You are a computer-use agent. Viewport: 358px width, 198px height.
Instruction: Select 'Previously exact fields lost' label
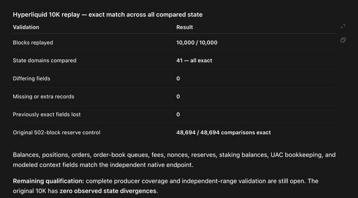click(47, 114)
